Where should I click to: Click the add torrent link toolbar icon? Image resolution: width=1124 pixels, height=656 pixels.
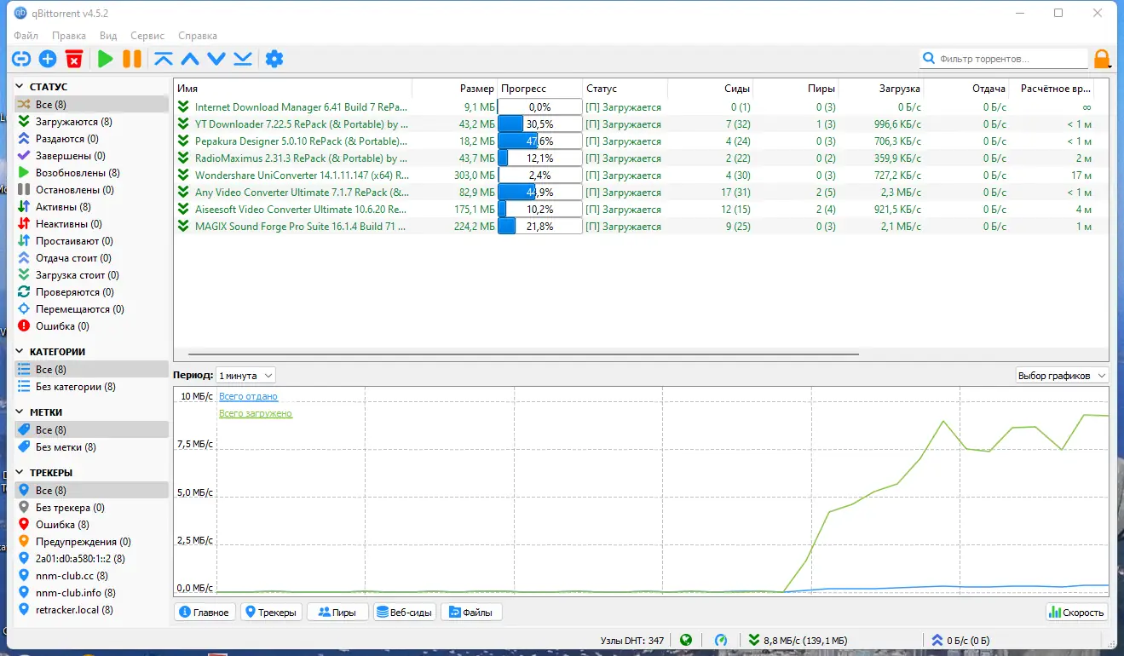coord(21,59)
